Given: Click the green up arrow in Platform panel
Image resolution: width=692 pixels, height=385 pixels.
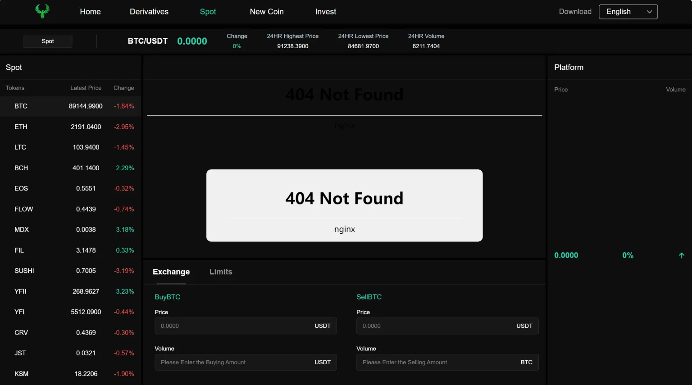Looking at the screenshot, I should pyautogui.click(x=681, y=255).
